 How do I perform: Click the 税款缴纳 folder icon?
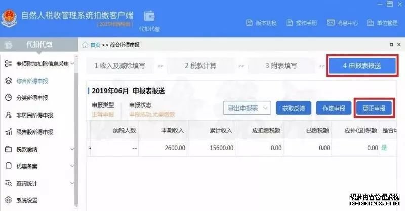click(x=8, y=149)
